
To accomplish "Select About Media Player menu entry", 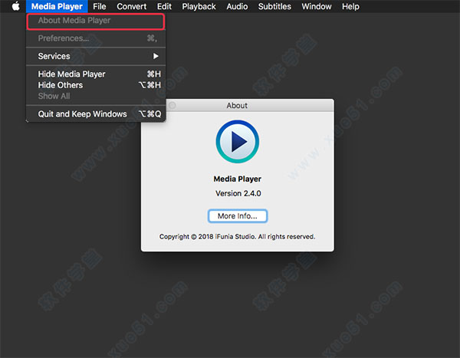I will (x=96, y=21).
